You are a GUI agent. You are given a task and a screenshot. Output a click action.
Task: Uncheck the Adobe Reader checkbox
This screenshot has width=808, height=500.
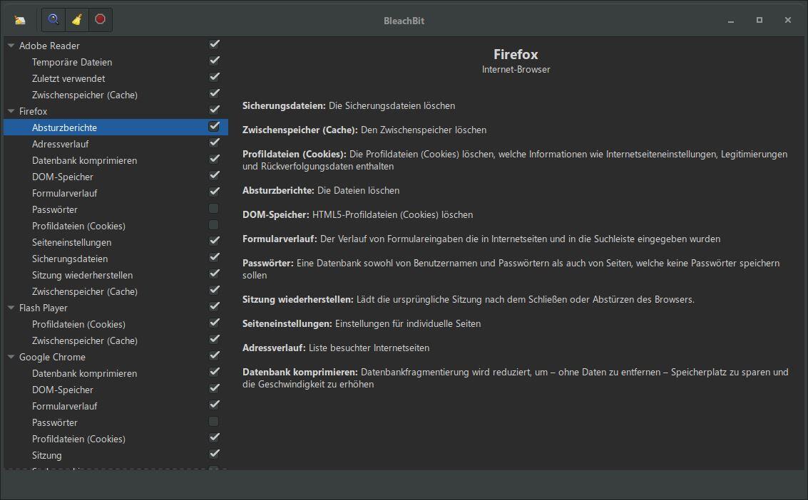(x=214, y=44)
